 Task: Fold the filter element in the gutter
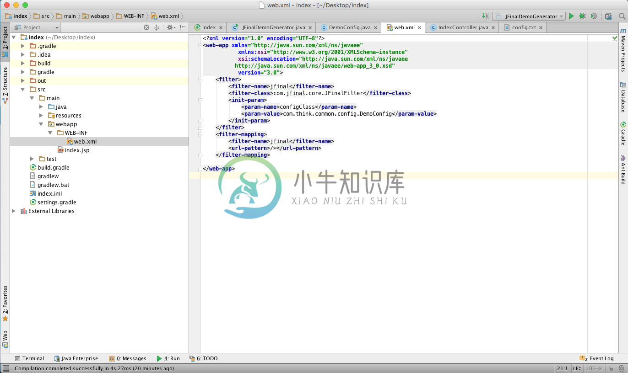[200, 80]
